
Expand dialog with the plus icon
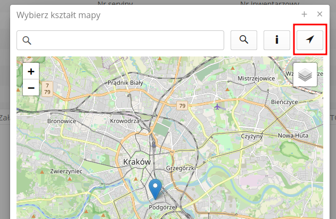pyautogui.click(x=304, y=14)
